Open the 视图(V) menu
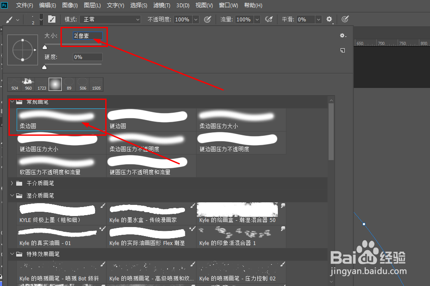 click(204, 5)
